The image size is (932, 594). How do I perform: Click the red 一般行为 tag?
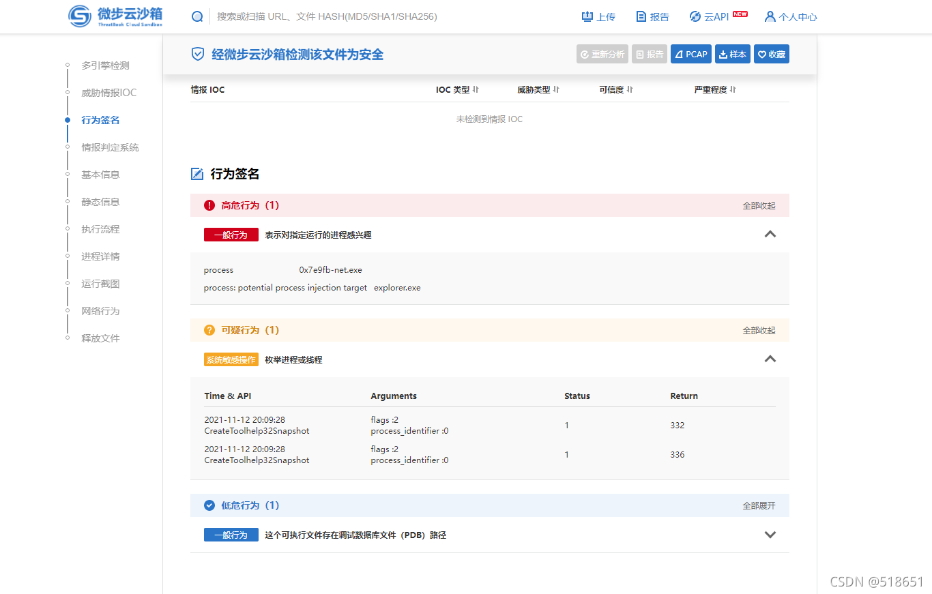[231, 235]
